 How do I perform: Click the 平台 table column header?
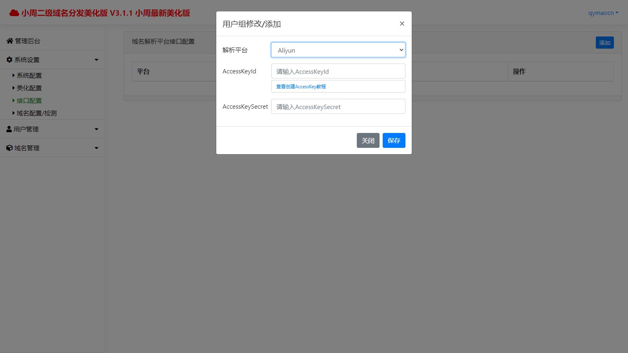(143, 71)
